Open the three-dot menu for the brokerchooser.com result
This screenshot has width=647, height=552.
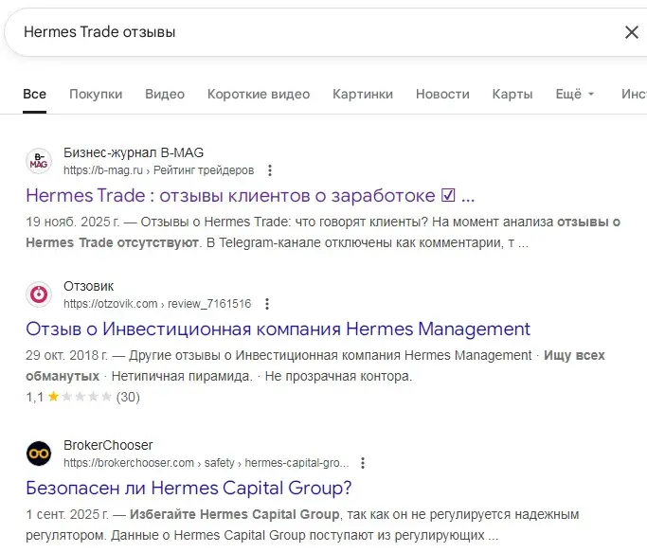(363, 463)
